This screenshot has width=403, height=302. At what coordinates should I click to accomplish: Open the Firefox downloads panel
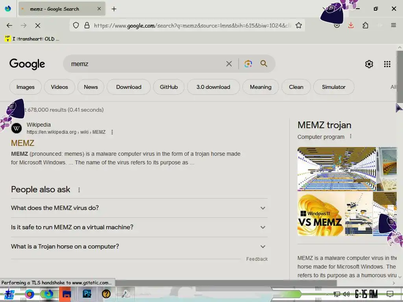click(x=351, y=25)
